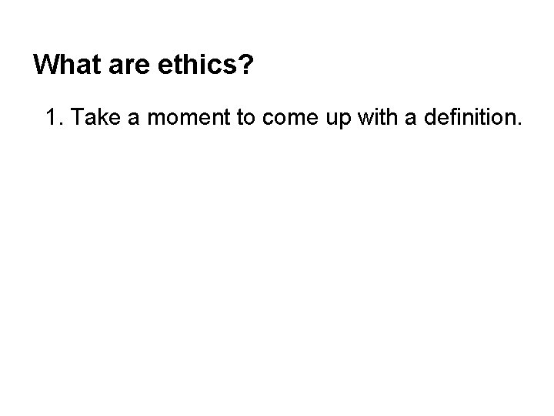The height and width of the screenshot is (416, 554).
Task: Click the sentence 'Take a moment to come up...'
Action: pyautogui.click(x=296, y=117)
